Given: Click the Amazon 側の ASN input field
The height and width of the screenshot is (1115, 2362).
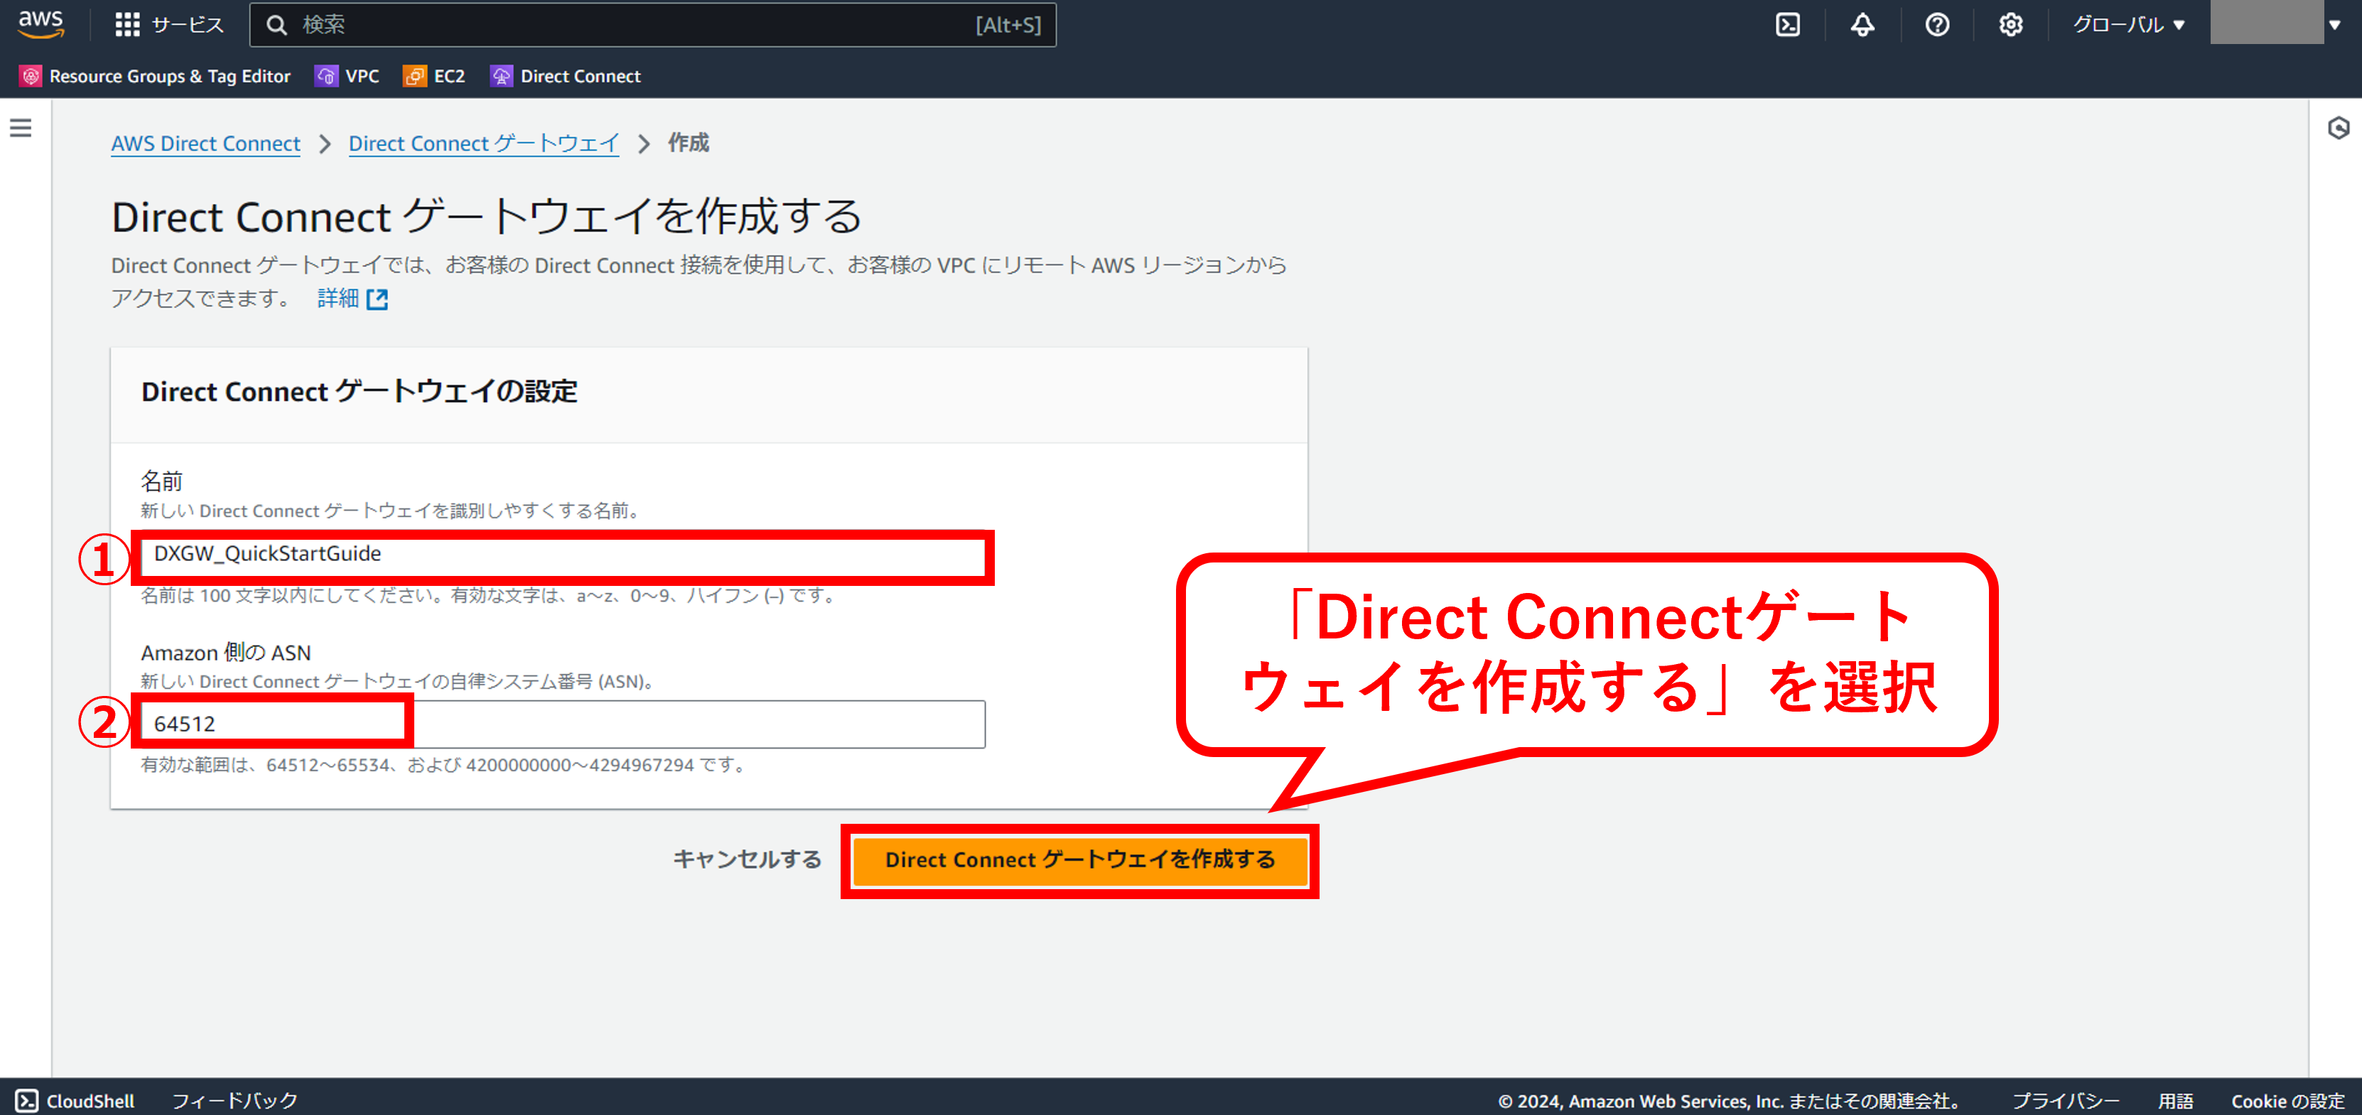Looking at the screenshot, I should (562, 724).
